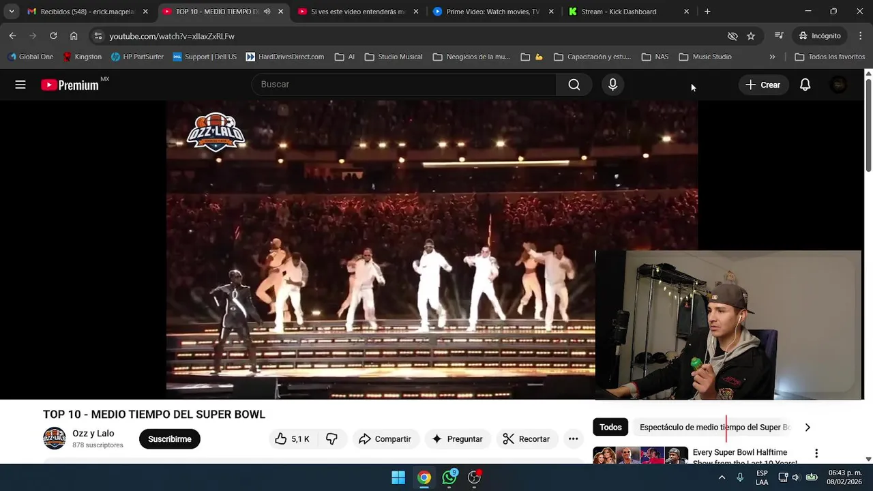Open HP PartSurfer bookmark
873x491 pixels.
coord(137,57)
